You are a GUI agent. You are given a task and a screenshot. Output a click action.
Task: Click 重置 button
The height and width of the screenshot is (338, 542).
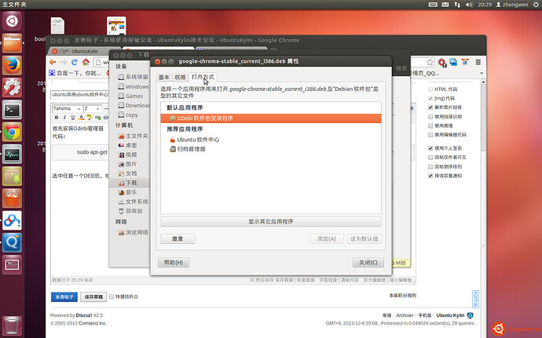coord(178,239)
